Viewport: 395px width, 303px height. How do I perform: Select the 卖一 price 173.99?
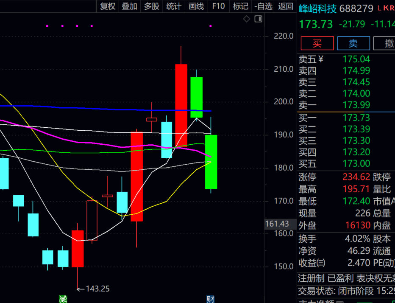click(x=356, y=105)
